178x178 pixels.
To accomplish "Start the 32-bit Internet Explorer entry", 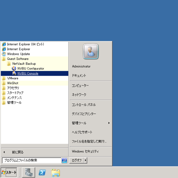I will click(x=35, y=49).
